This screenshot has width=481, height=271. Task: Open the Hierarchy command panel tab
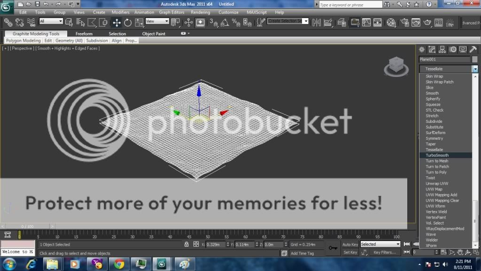[442, 49]
